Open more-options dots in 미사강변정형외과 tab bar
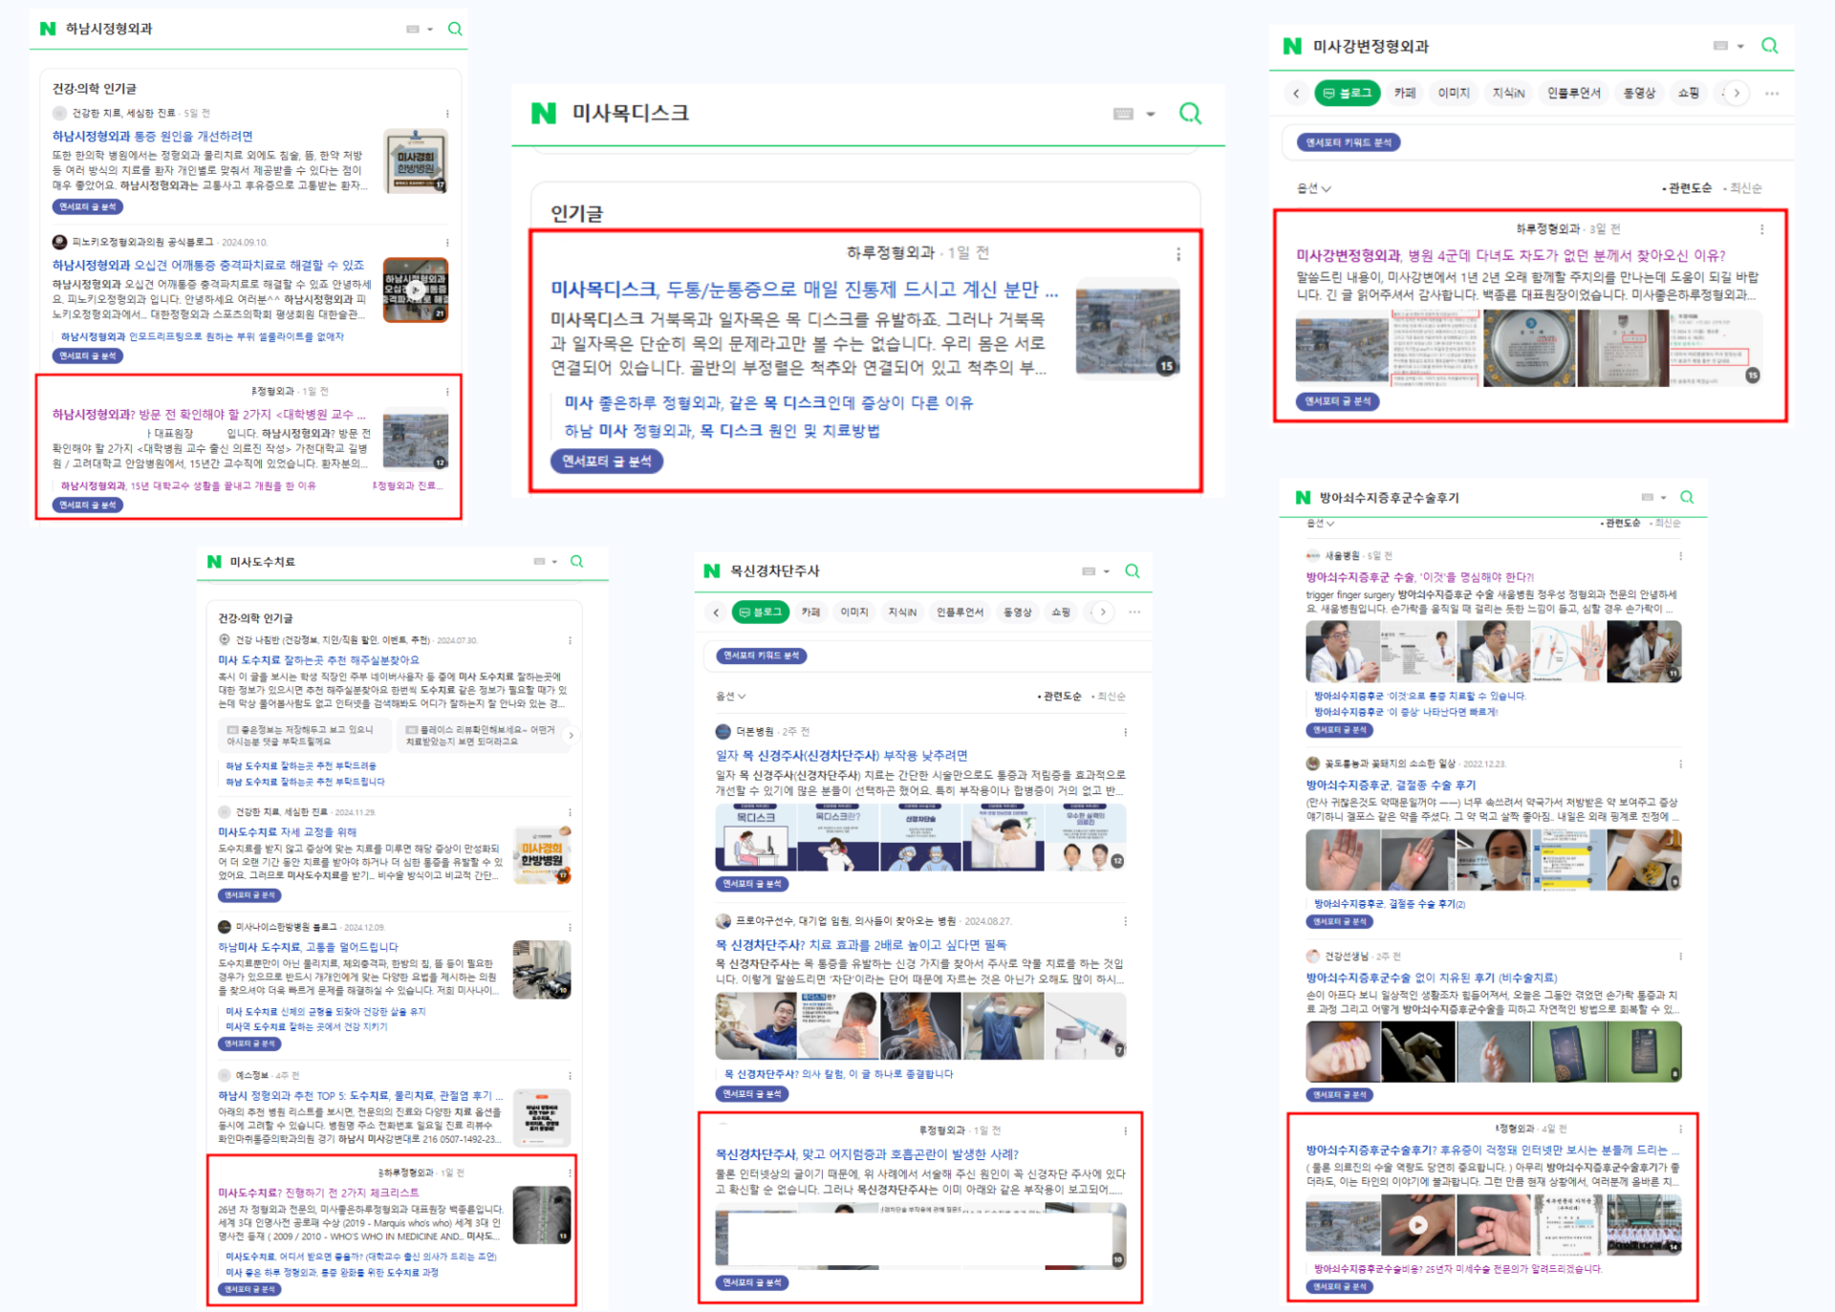This screenshot has height=1312, width=1835. point(1772,94)
